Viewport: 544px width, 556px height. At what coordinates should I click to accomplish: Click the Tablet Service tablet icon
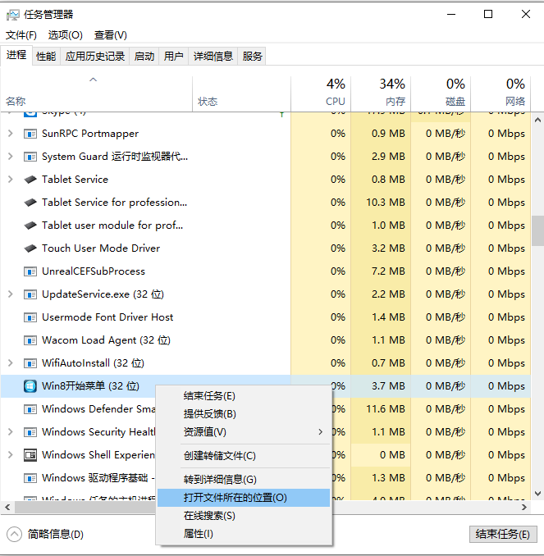click(30, 180)
